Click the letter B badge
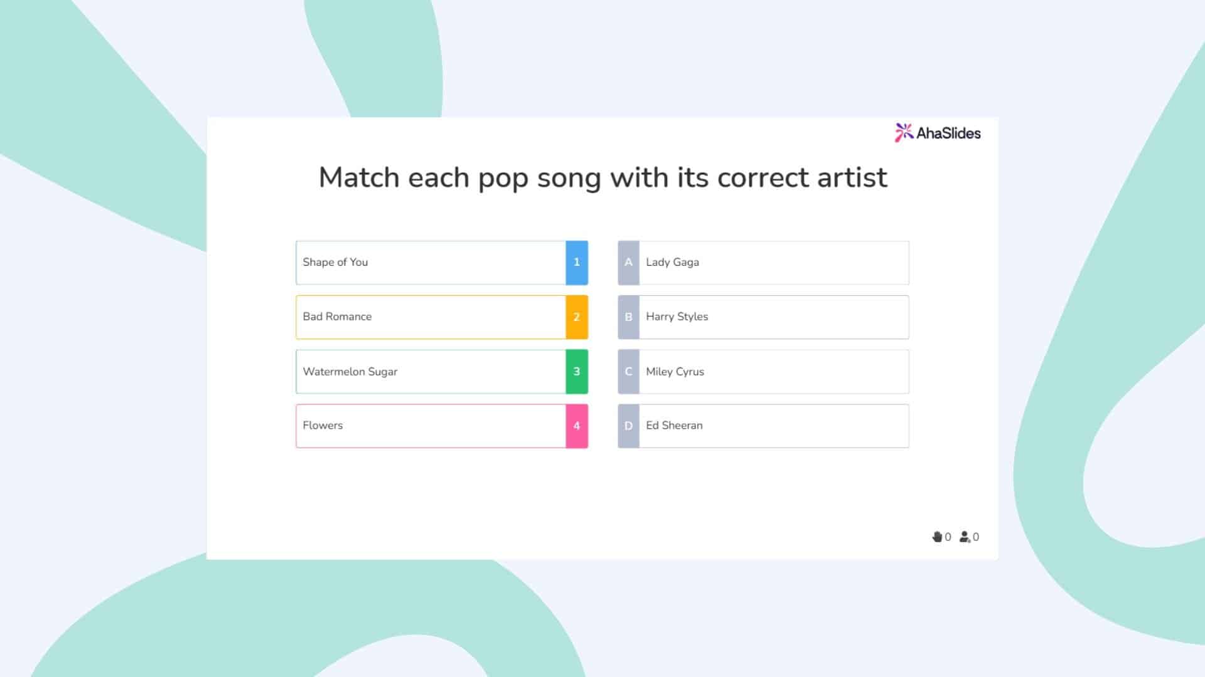 628,317
